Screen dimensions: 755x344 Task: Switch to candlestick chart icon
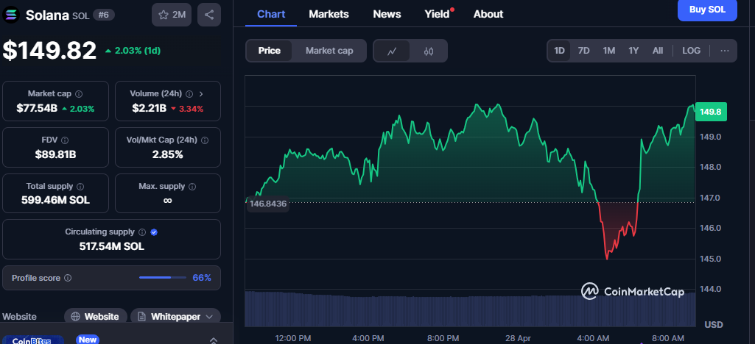(429, 51)
